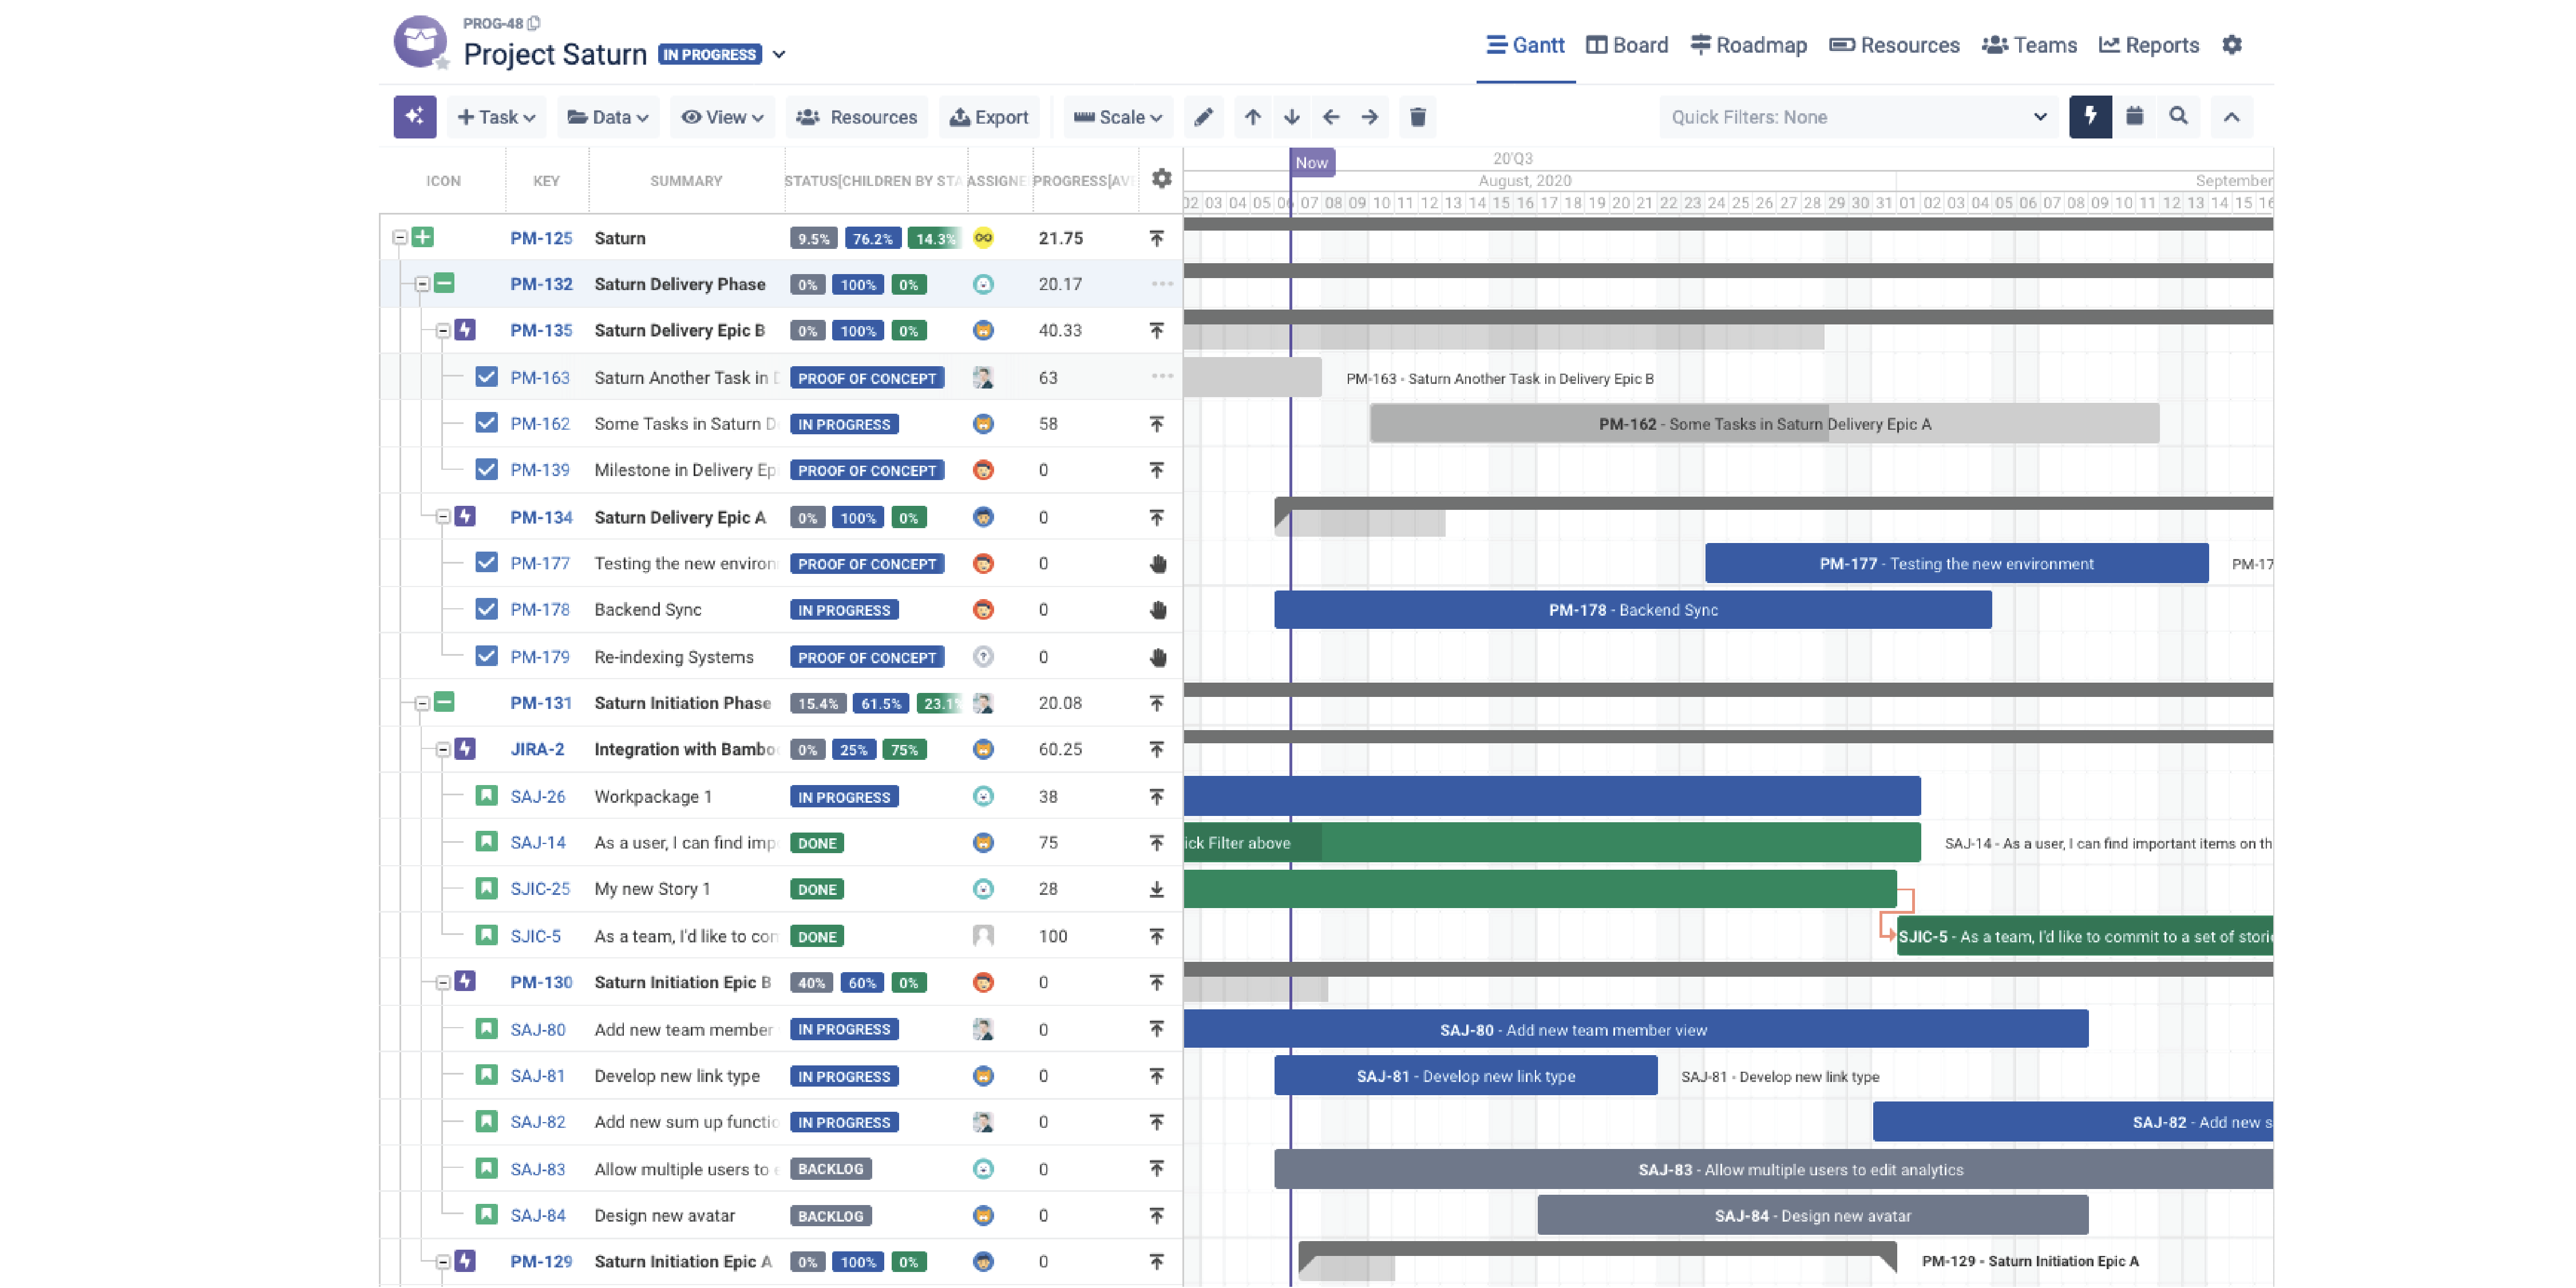The image size is (2576, 1288).
Task: Uncheck PM-177 Testing the new environment
Action: [x=486, y=563]
